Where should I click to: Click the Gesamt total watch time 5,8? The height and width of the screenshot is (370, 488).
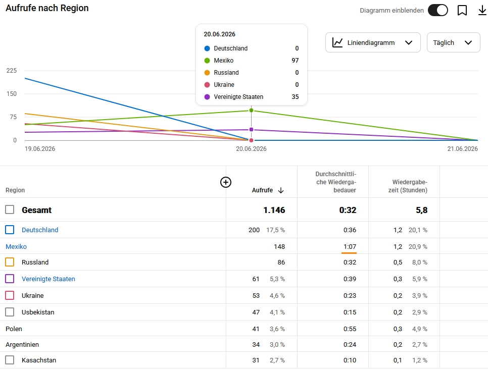point(422,210)
